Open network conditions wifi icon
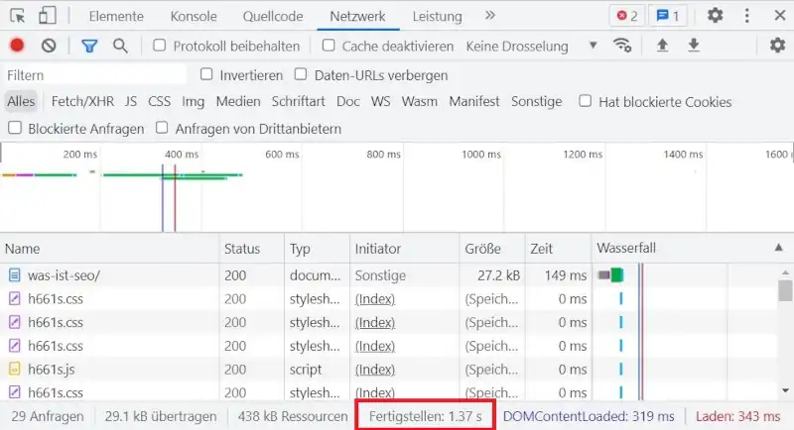 [622, 46]
